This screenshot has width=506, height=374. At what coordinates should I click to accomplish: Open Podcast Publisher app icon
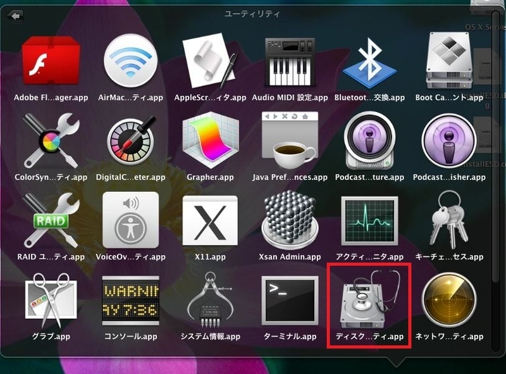tap(449, 141)
